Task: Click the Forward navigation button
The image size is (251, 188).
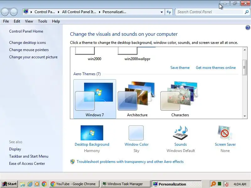Action: [13, 12]
